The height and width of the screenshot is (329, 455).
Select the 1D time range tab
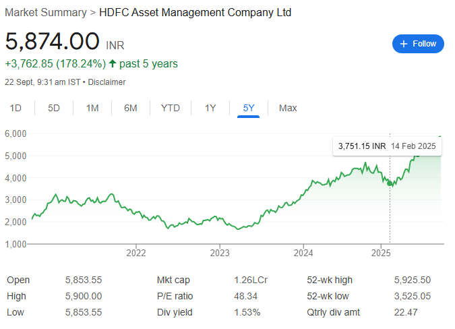[16, 109]
